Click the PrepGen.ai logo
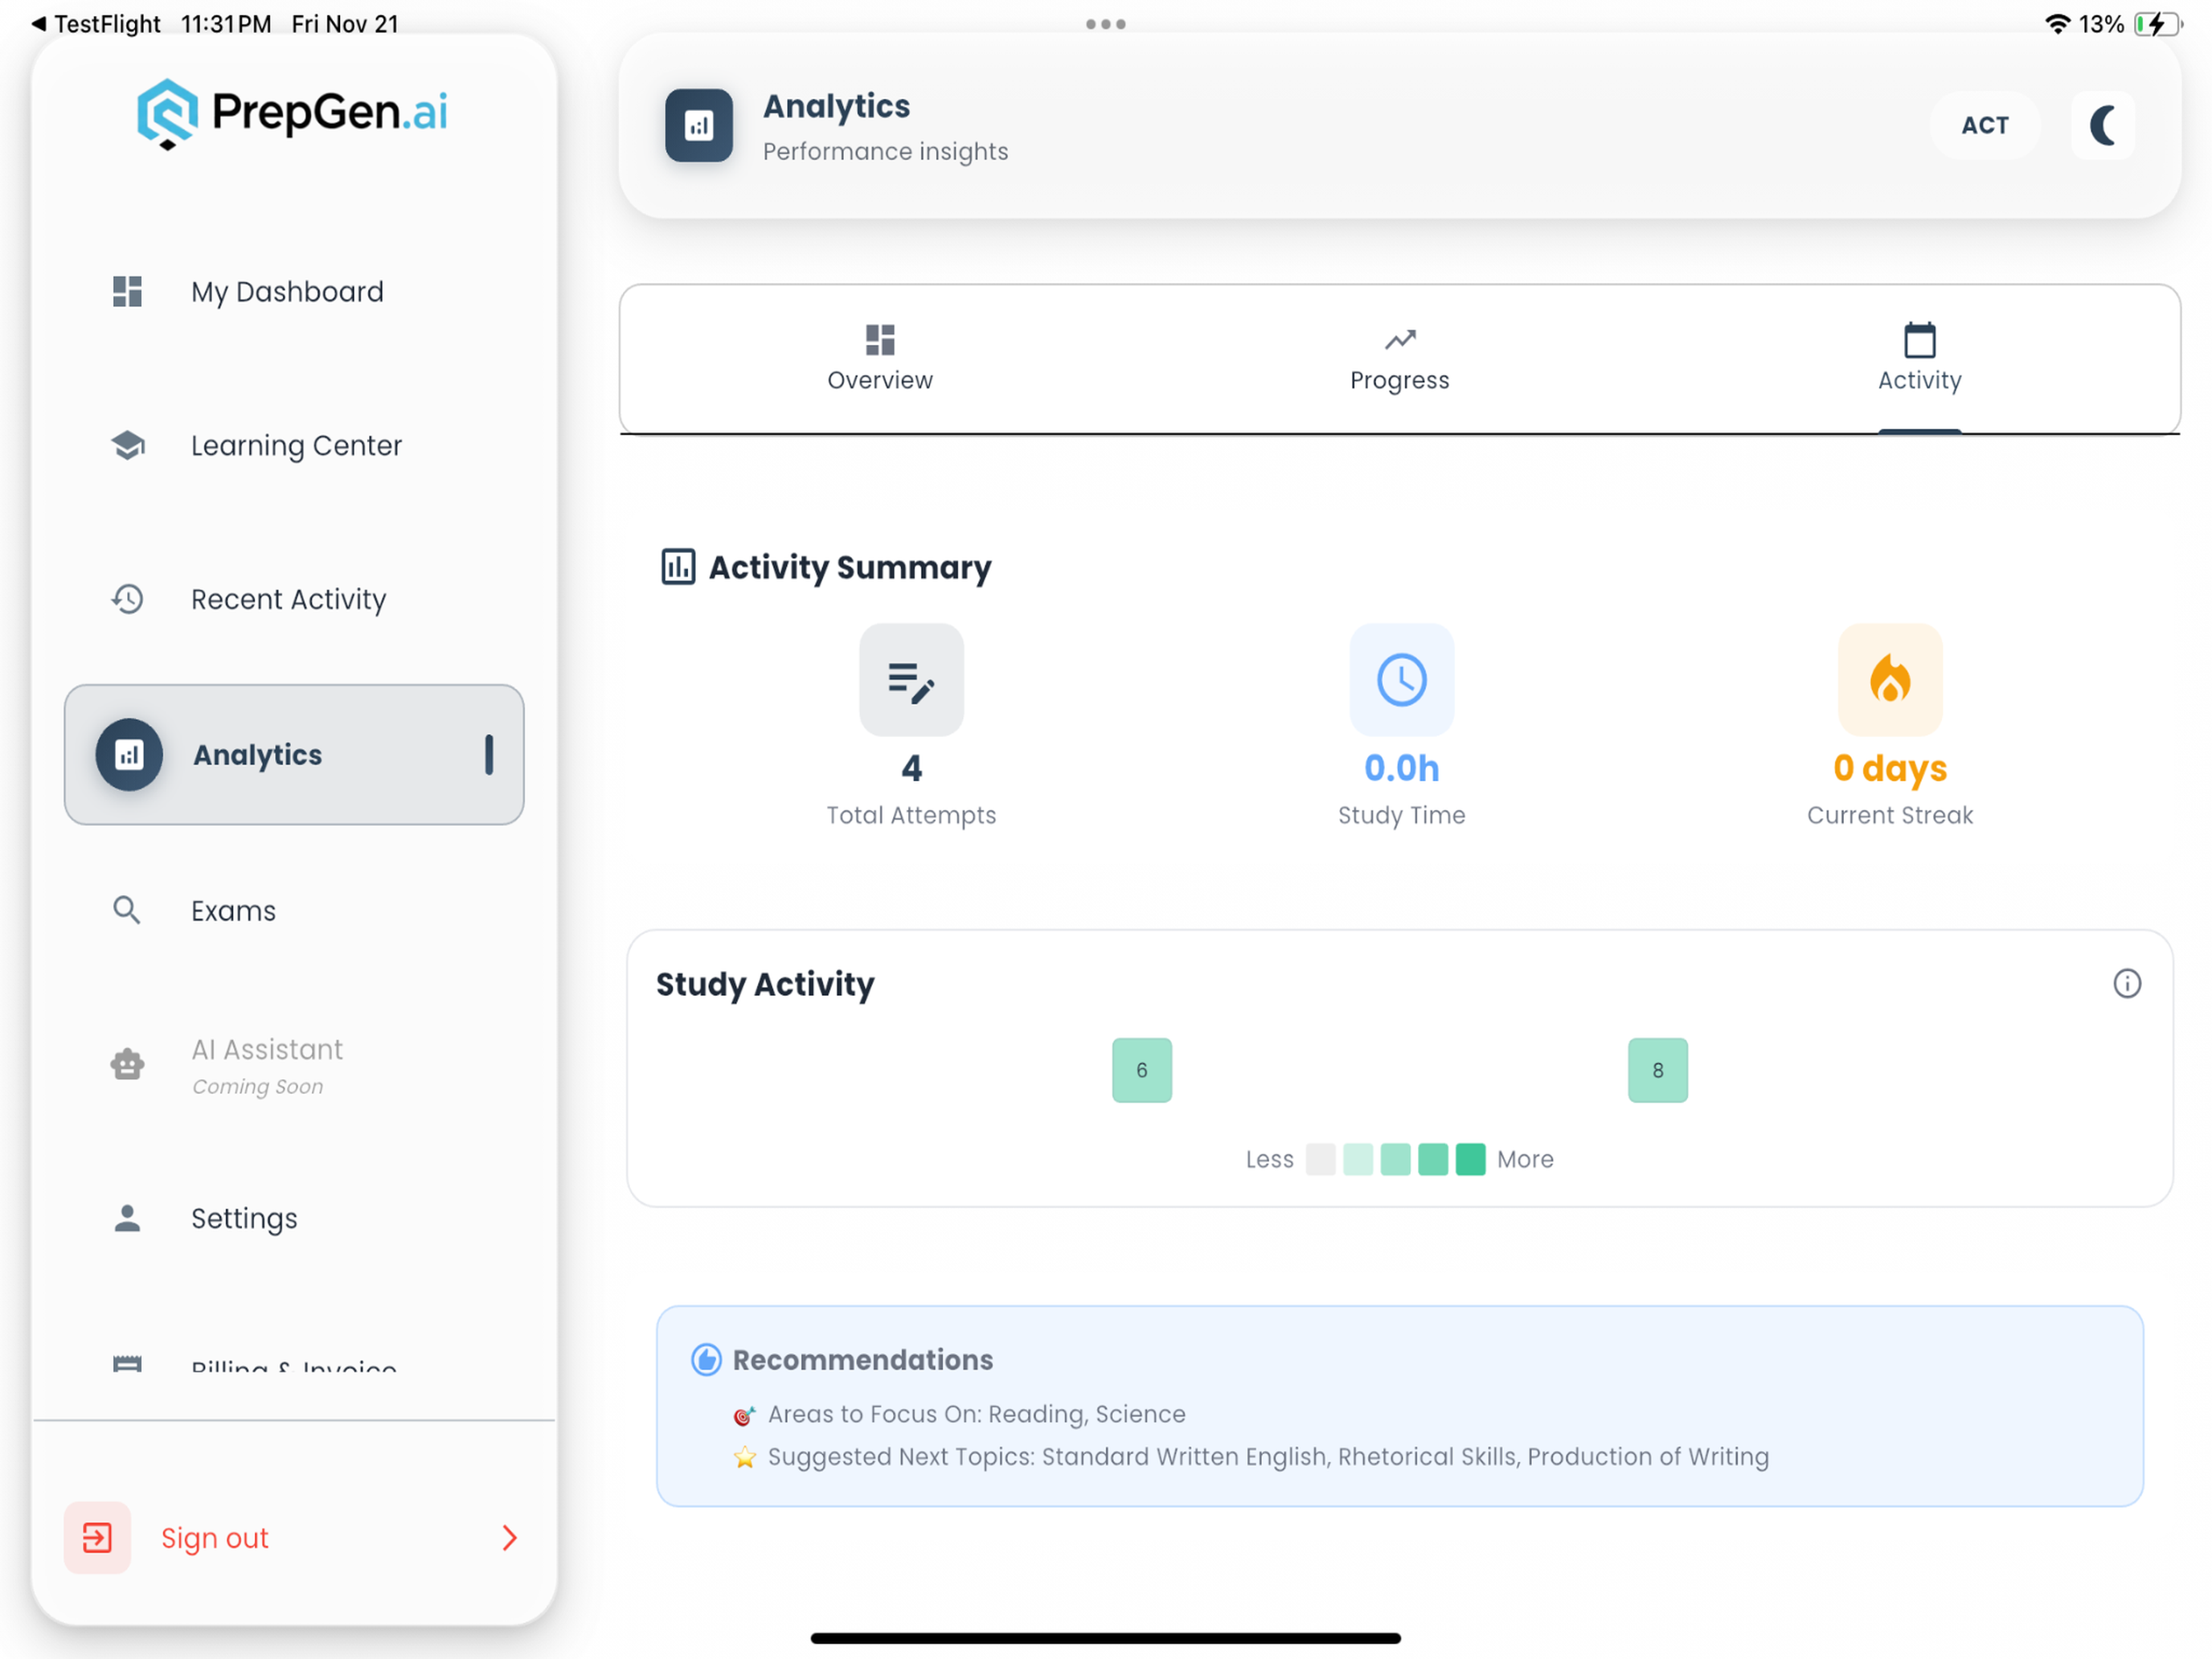Viewport: 2212px width, 1659px height. pyautogui.click(x=292, y=113)
